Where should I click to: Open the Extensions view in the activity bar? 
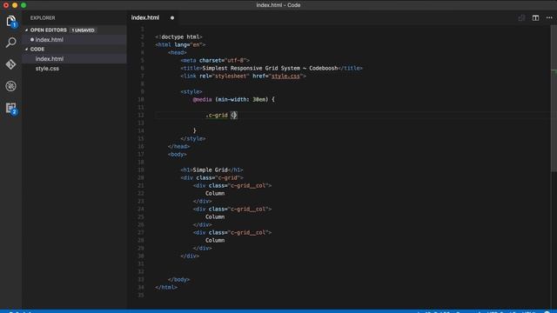click(11, 108)
